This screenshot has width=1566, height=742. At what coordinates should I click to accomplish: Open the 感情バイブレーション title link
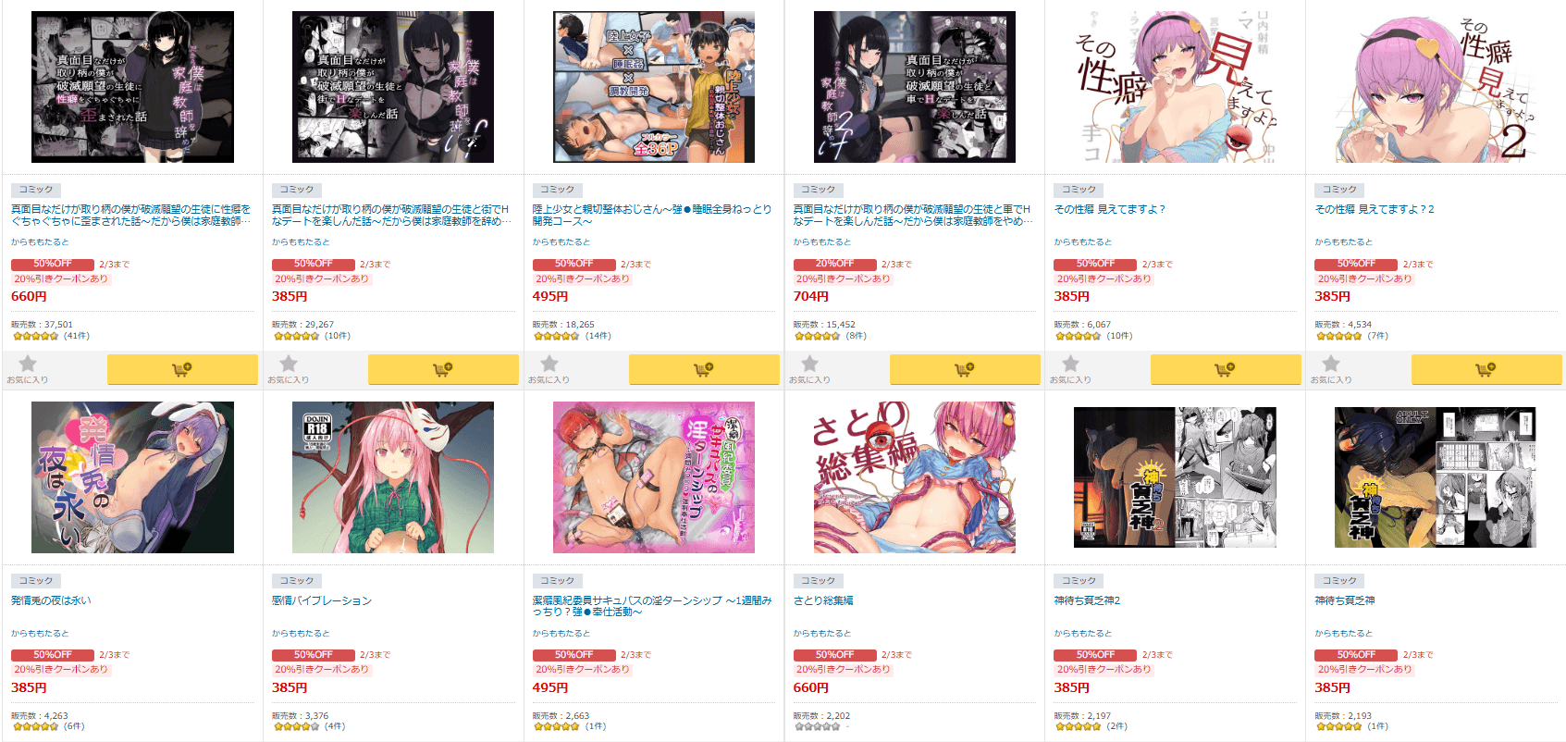(x=322, y=601)
